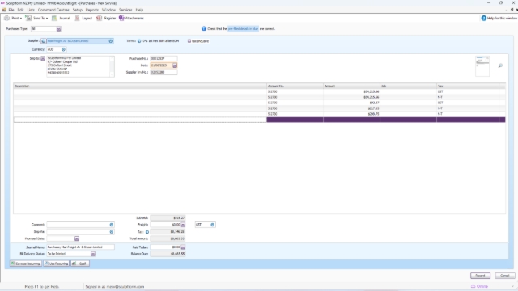Image resolution: width=518 pixels, height=291 pixels.
Task: Click the Ship to address scrollbar
Action: (x=112, y=66)
